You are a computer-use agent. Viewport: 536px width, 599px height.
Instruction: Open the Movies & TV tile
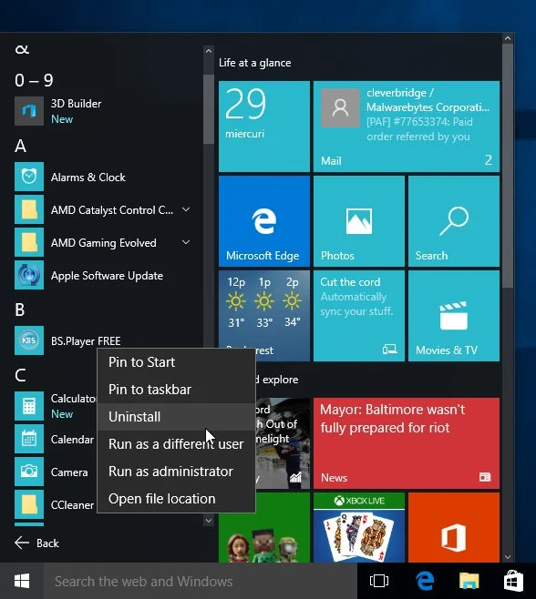pos(454,316)
